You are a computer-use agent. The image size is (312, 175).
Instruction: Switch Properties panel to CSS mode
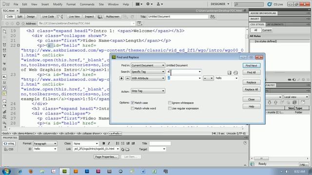pos(9,149)
